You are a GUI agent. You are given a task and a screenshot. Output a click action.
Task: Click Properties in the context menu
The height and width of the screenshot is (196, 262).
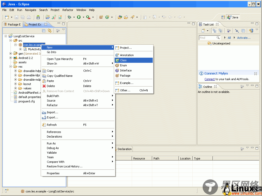[x=78, y=173]
